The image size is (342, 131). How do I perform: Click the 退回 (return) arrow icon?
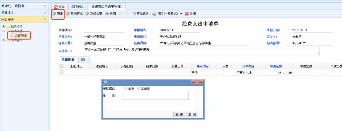[107, 14]
